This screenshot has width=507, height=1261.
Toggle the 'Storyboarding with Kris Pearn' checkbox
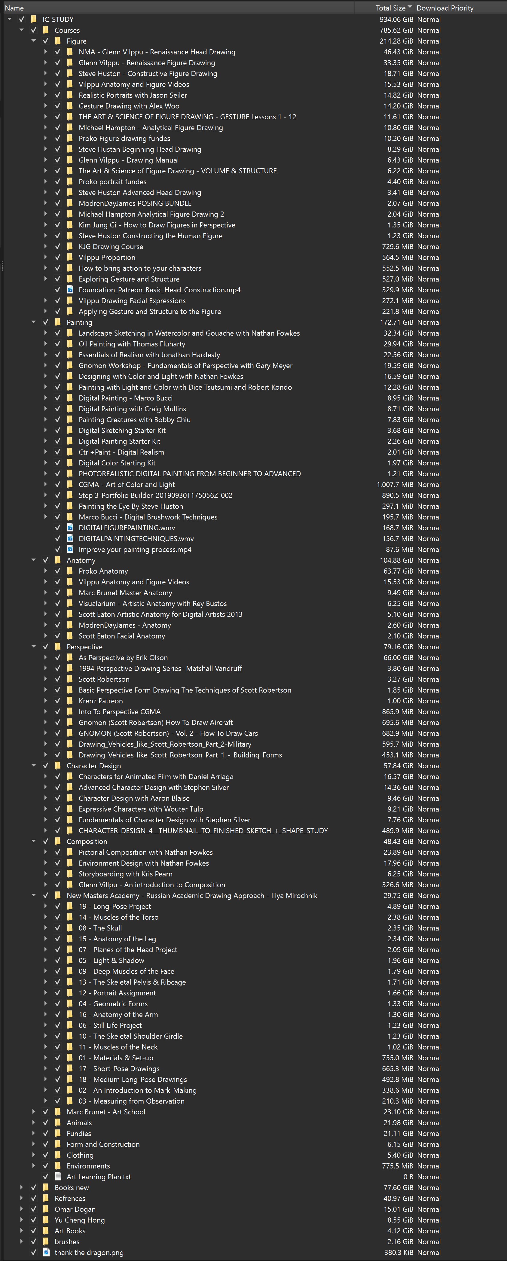coord(57,874)
